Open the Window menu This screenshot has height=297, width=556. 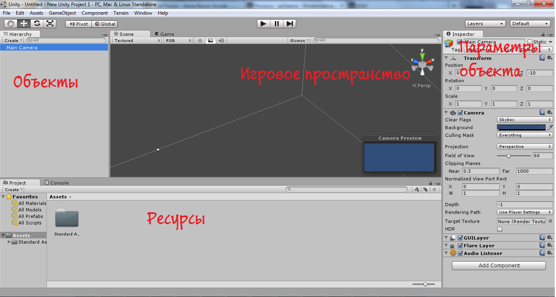(143, 13)
